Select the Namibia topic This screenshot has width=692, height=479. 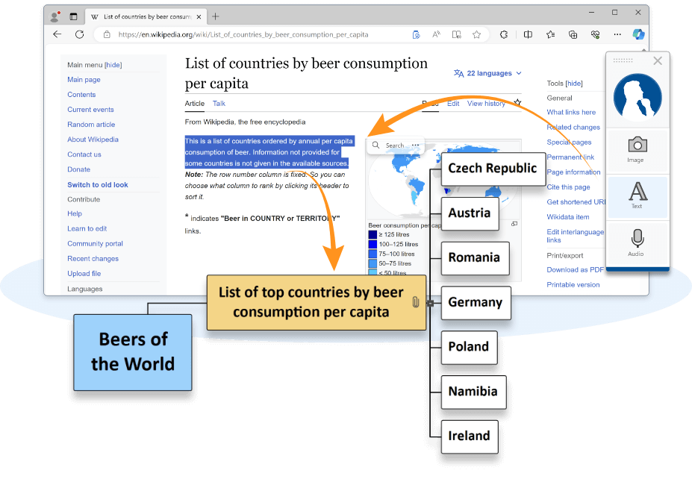tap(473, 392)
